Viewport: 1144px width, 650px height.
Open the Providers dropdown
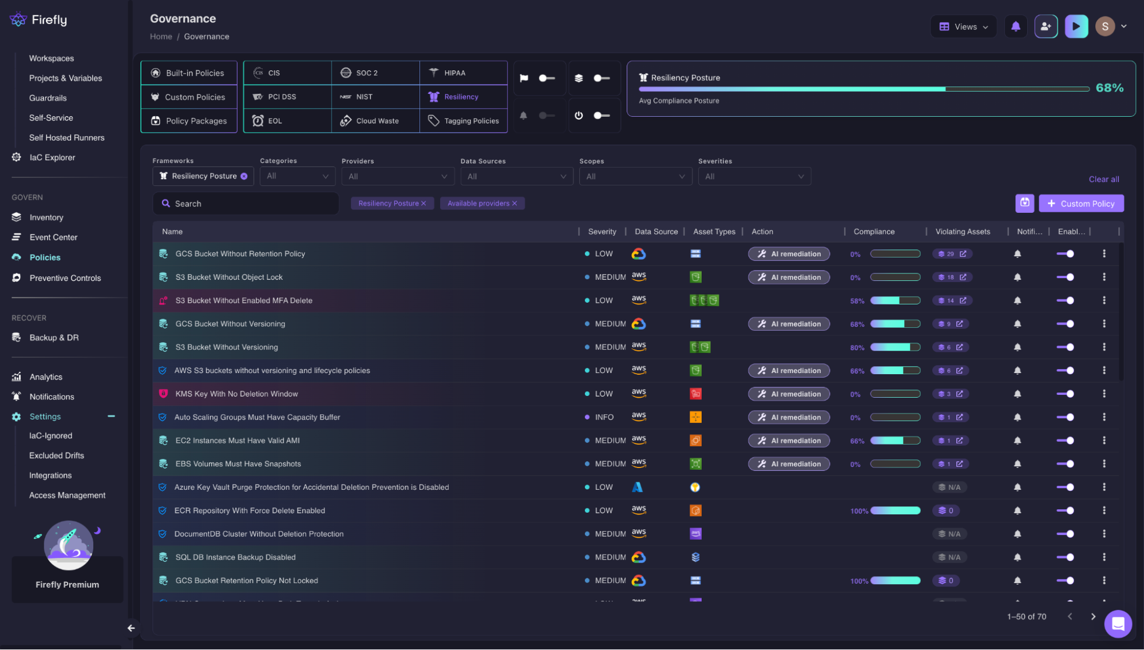398,176
